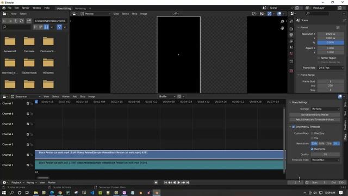This screenshot has height=196, width=348.
Task: Click the sequencer horizontal scrollbar
Action: pyautogui.click(x=43, y=177)
